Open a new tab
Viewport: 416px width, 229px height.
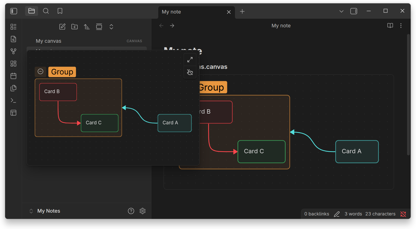[x=242, y=12]
